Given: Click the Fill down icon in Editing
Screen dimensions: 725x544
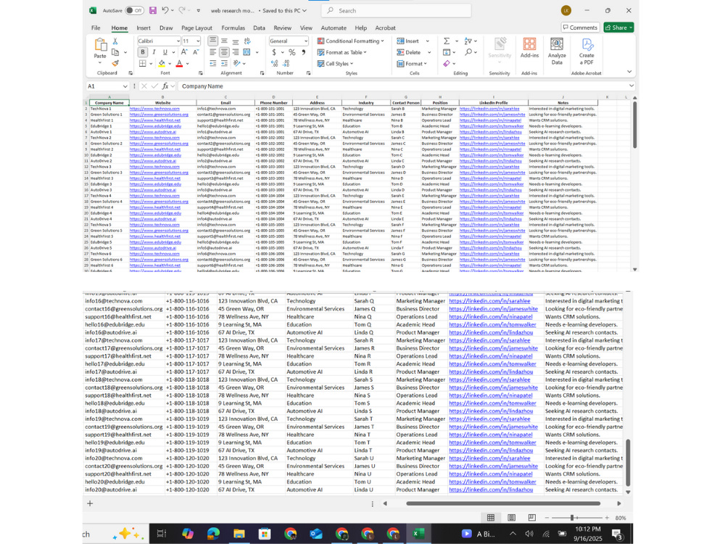Looking at the screenshot, I should pyautogui.click(x=446, y=52).
